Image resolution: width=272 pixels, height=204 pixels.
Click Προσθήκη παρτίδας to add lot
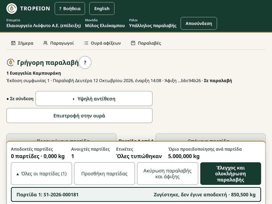104,174
